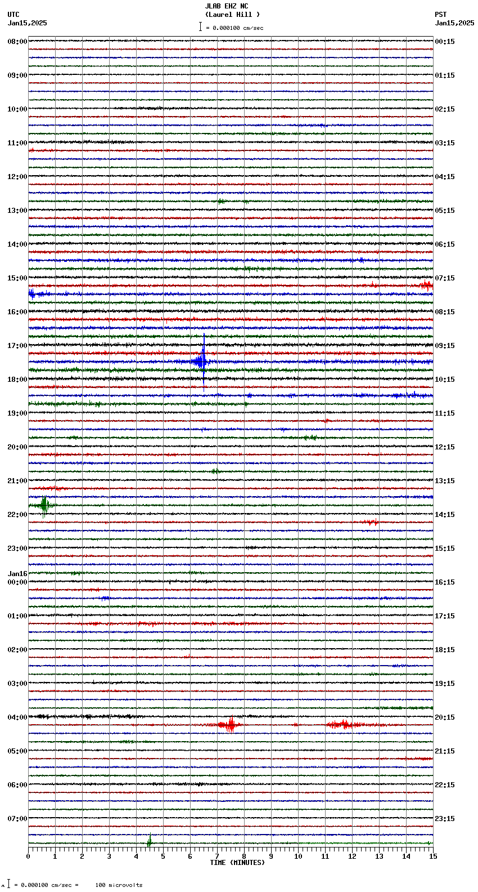Click the 14:15 PST row label

pyautogui.click(x=445, y=515)
